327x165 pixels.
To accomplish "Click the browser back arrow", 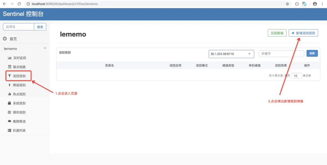I will pos(4,4).
